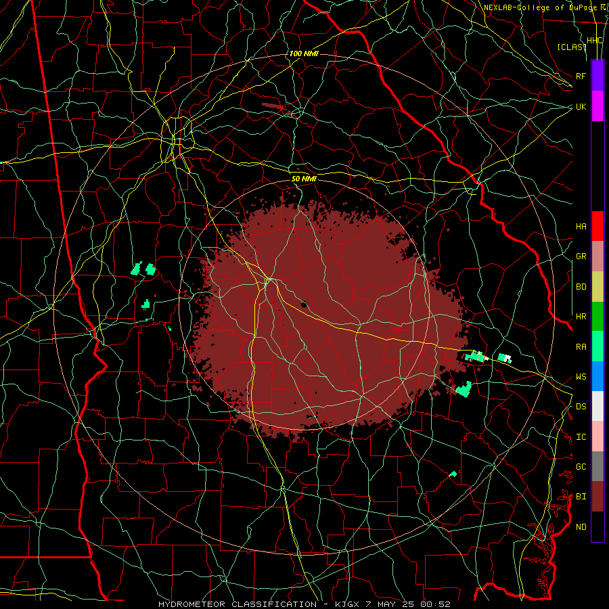609x609 pixels.
Task: Click the ND legend label
Action: click(x=581, y=527)
